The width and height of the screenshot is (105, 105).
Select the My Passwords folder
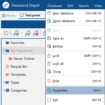[22, 51]
